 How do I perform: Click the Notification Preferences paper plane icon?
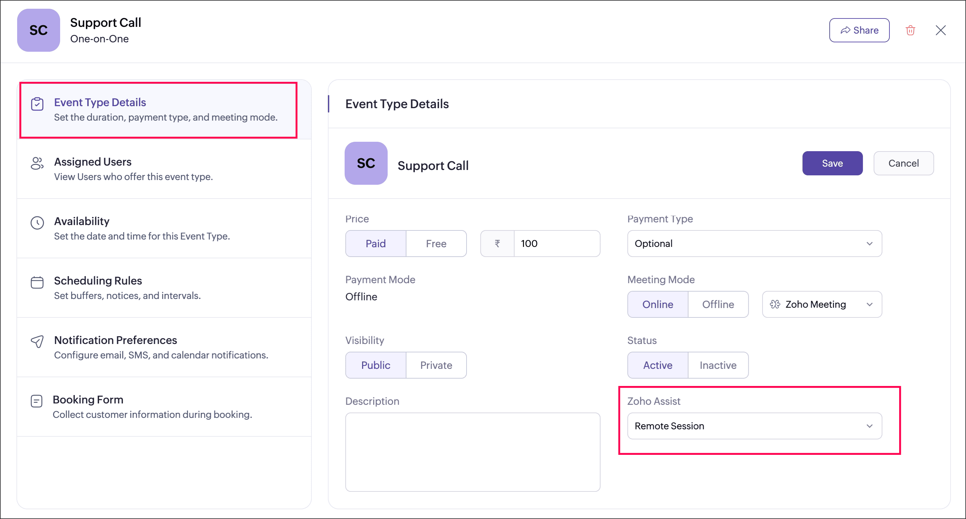37,341
